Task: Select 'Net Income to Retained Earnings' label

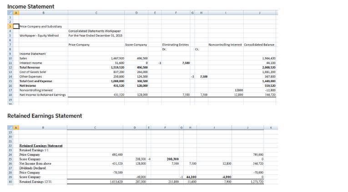Action: pyautogui.click(x=43, y=95)
